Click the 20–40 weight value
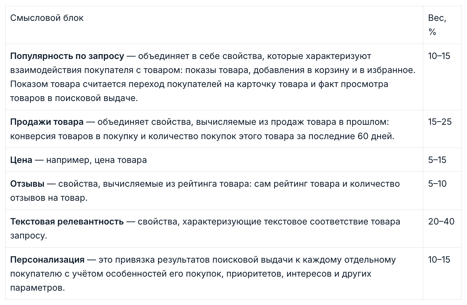 click(x=441, y=222)
